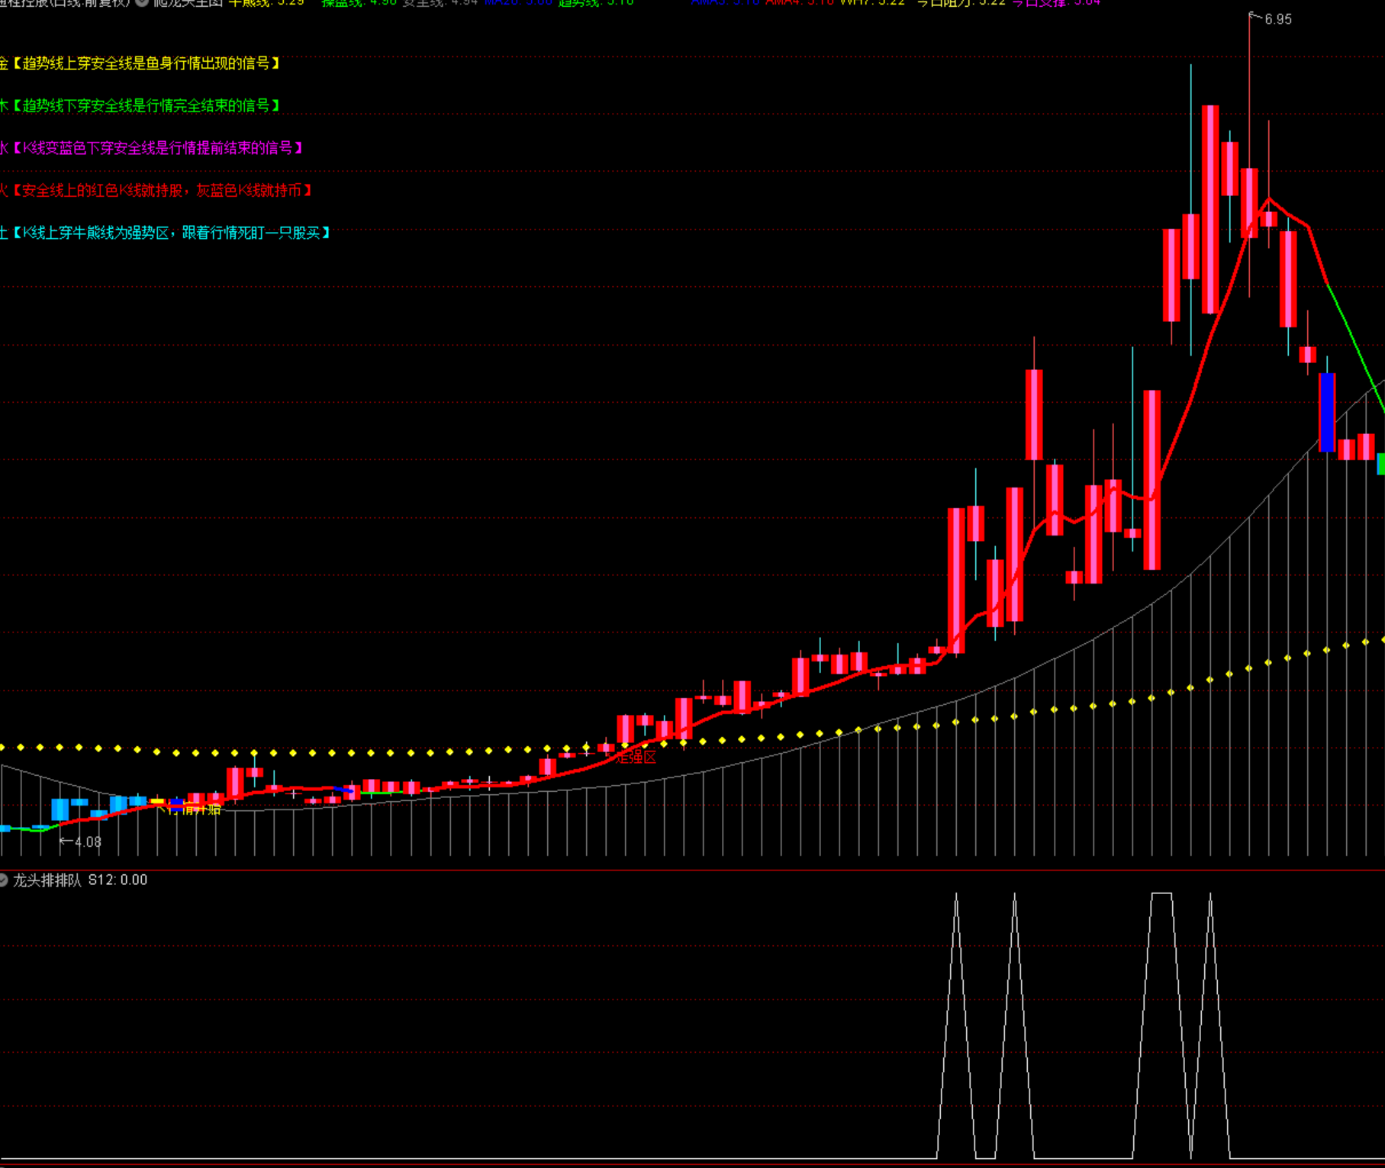
Task: Select the red 安全线上的红色K线就持股 note line
Action: click(156, 190)
